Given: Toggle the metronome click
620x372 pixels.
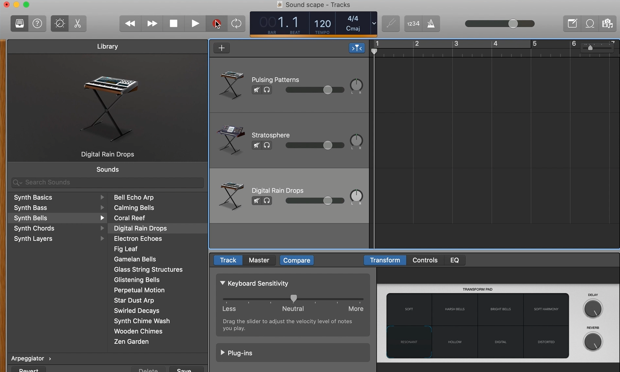Looking at the screenshot, I should (431, 24).
